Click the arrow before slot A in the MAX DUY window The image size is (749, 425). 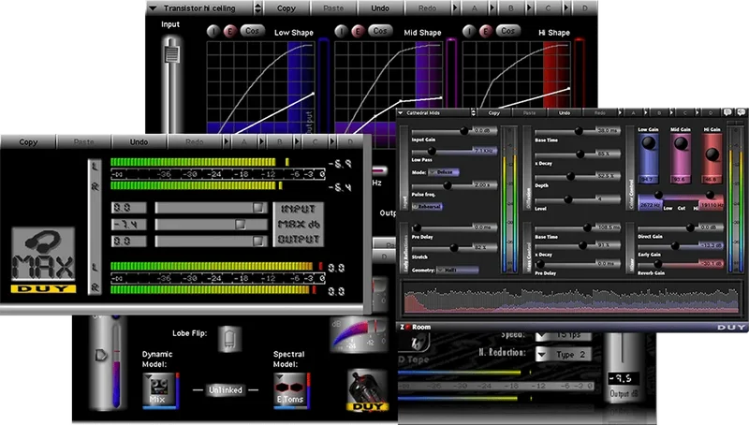pos(226,142)
